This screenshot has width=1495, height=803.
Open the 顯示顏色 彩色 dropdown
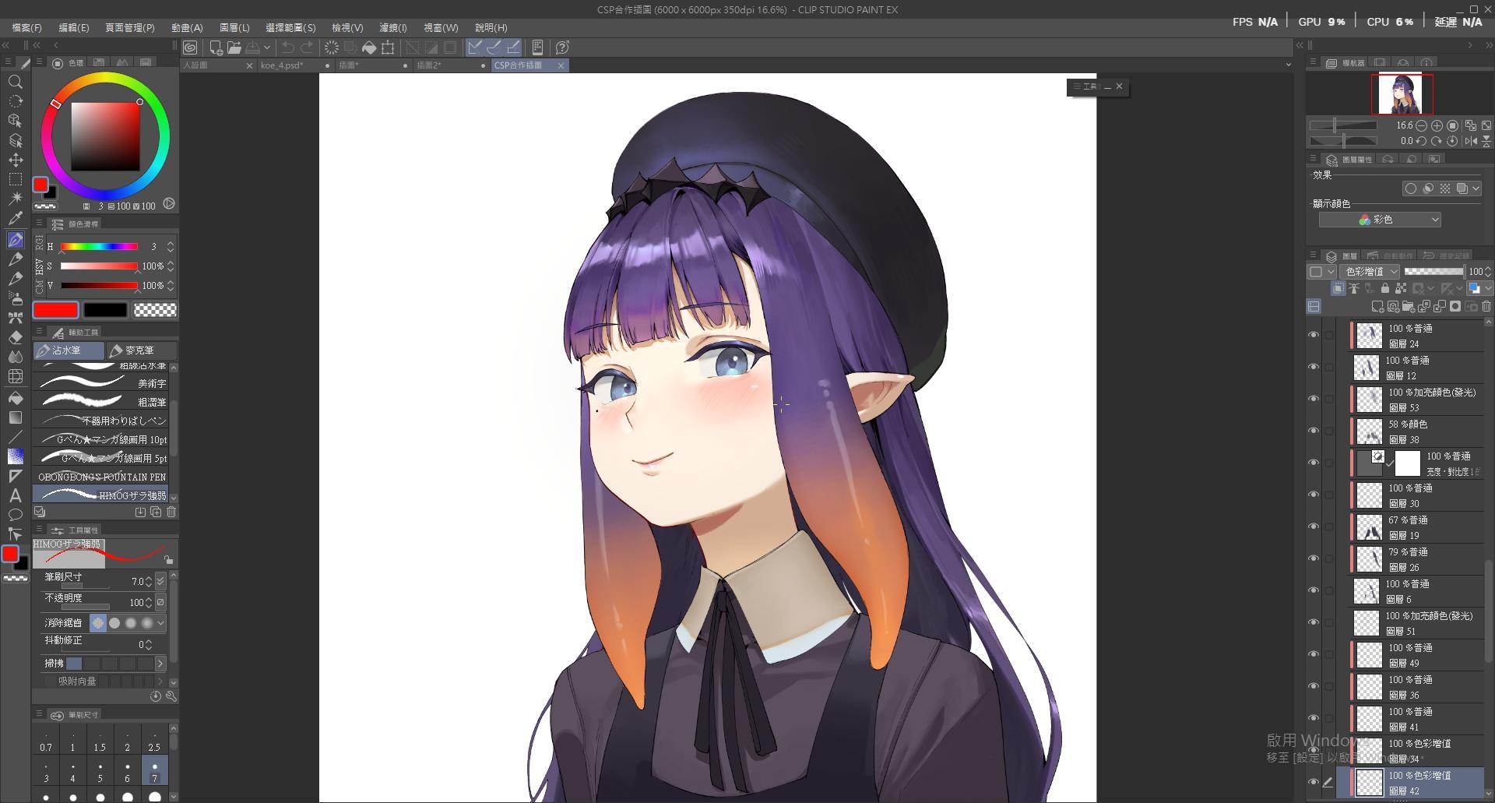(x=1380, y=220)
